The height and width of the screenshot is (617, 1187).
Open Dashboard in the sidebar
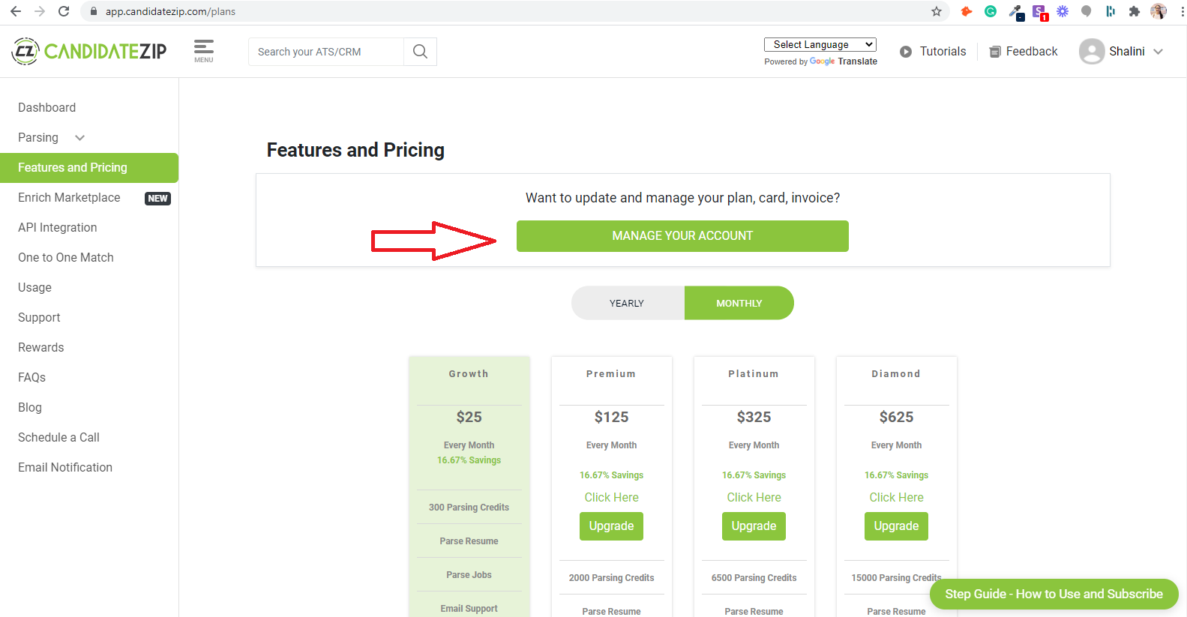(x=46, y=107)
